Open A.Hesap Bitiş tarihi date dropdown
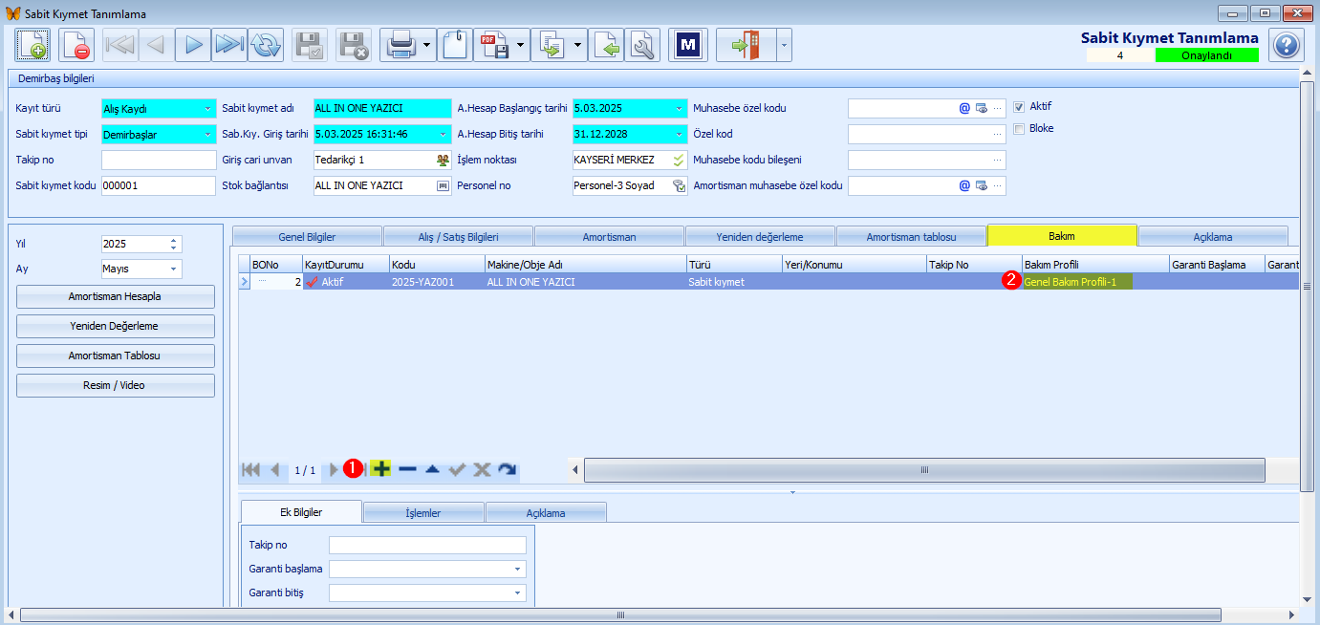 [679, 134]
